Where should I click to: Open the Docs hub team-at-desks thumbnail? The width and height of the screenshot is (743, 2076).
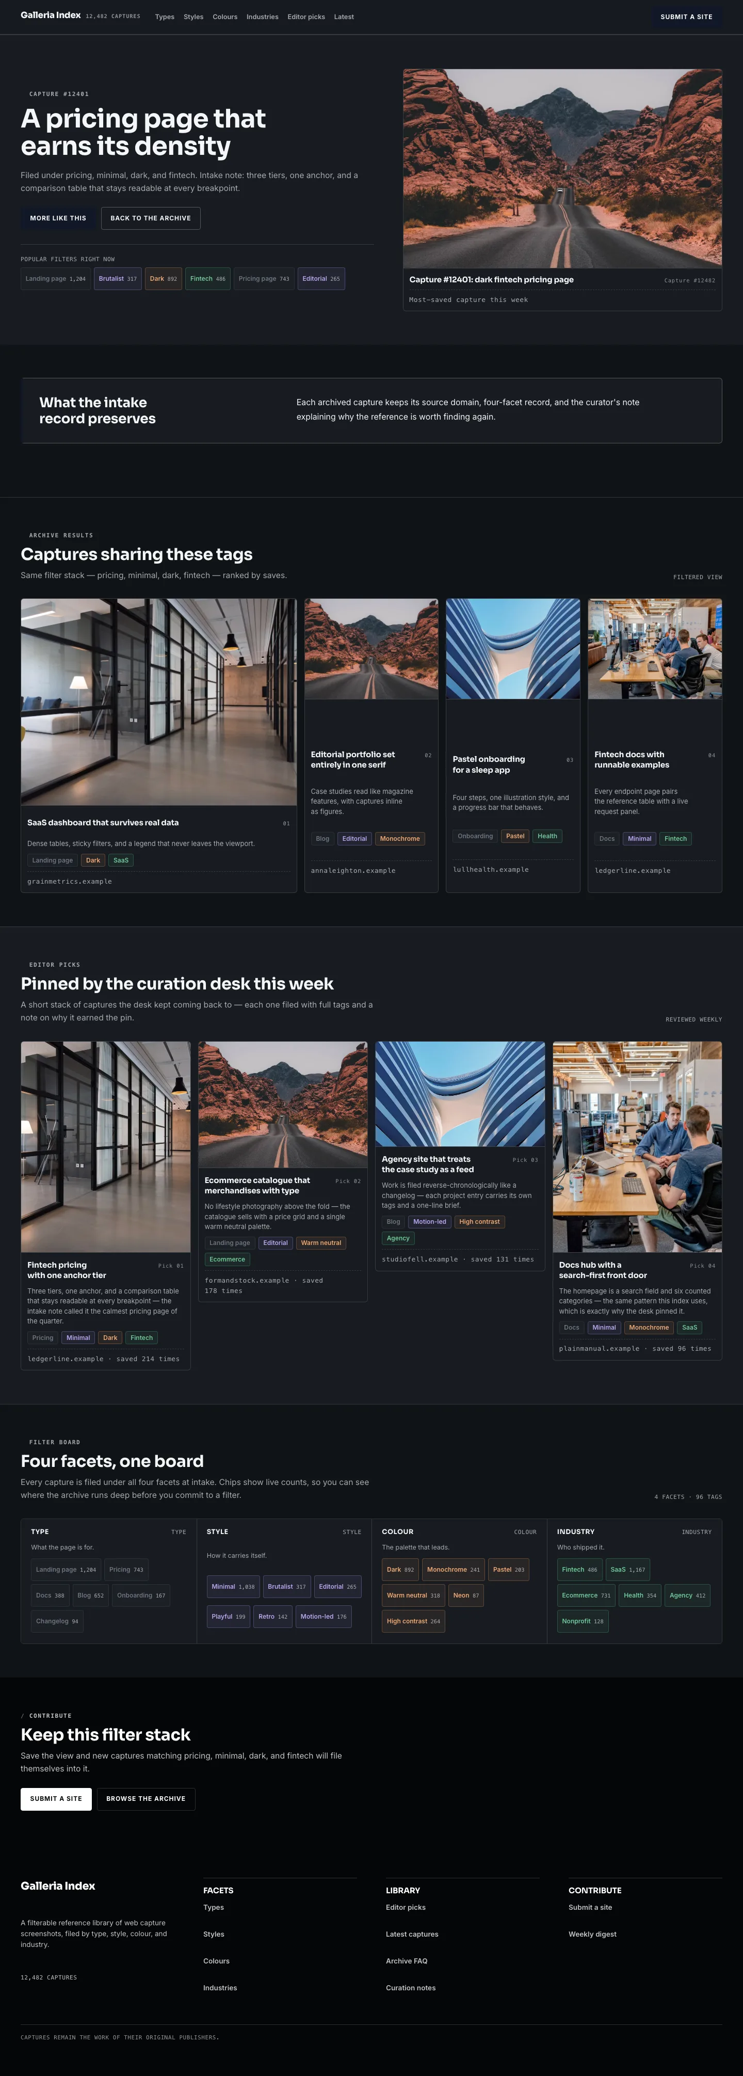coord(637,1147)
